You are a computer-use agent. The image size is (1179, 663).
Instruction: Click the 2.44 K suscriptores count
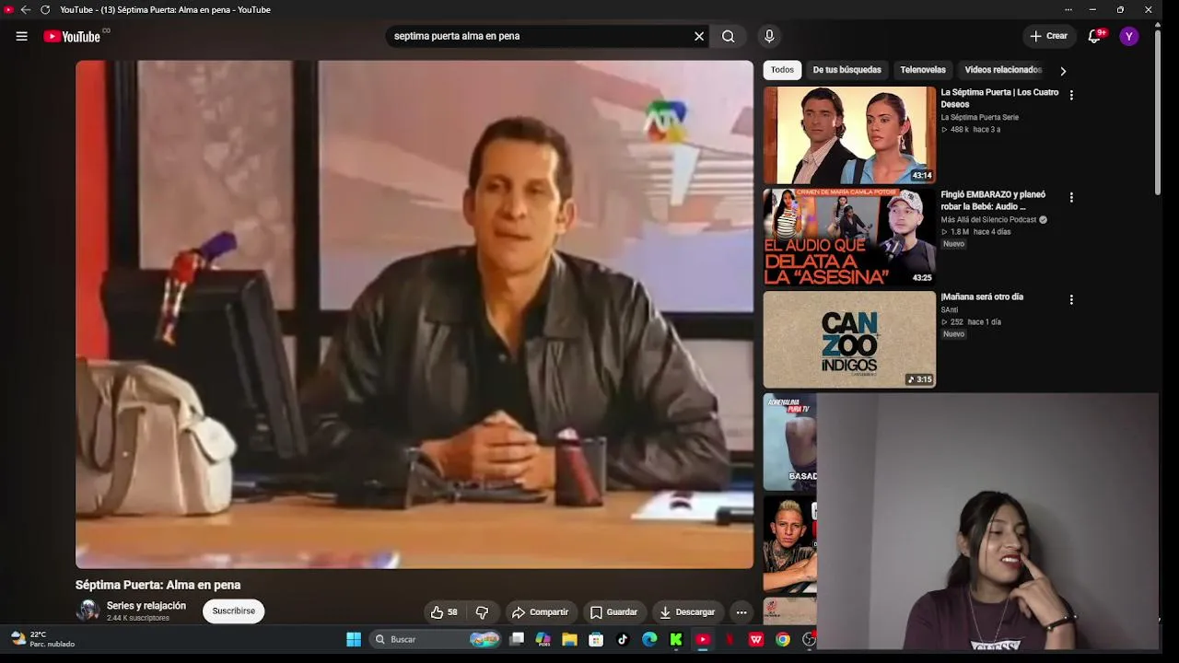pyautogui.click(x=138, y=618)
